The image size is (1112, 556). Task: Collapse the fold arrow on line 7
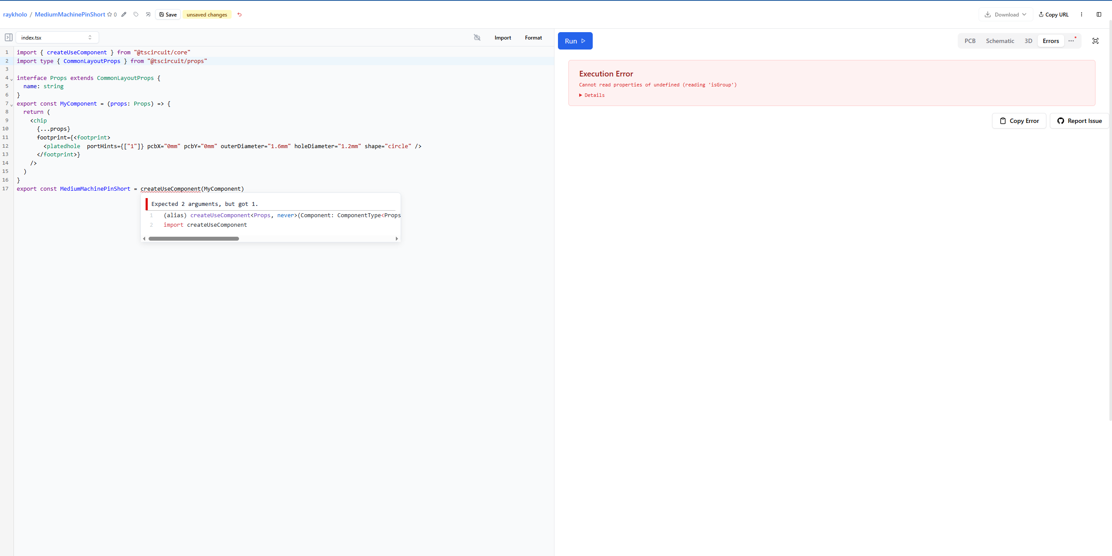point(12,105)
